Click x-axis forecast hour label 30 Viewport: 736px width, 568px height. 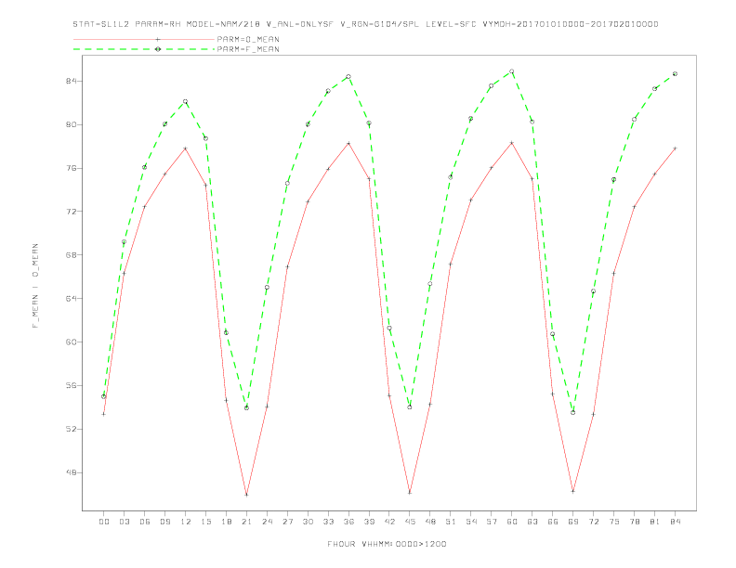308,522
